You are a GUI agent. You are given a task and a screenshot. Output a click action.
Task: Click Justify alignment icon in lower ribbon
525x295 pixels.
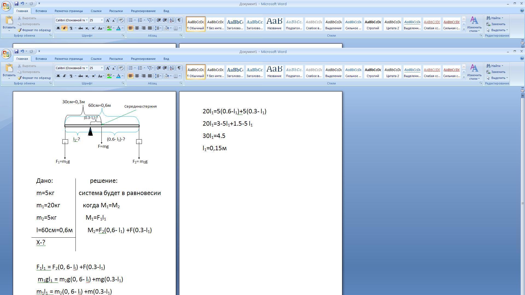tap(150, 76)
